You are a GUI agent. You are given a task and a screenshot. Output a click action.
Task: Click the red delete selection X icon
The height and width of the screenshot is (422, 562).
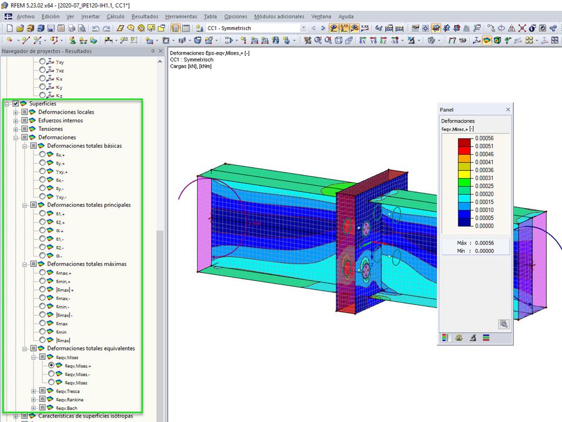pyautogui.click(x=522, y=28)
